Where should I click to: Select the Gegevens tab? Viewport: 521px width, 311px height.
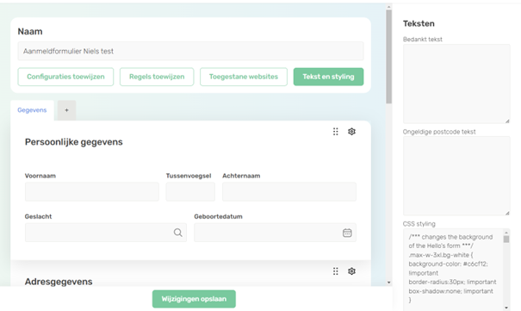[32, 110]
